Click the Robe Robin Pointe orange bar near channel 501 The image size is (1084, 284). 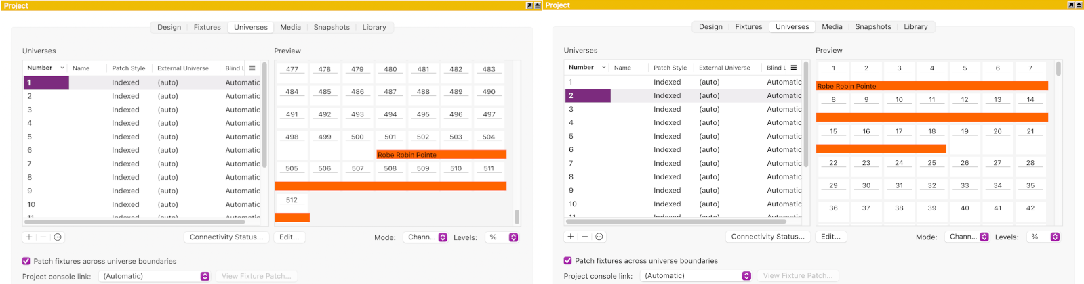point(441,155)
